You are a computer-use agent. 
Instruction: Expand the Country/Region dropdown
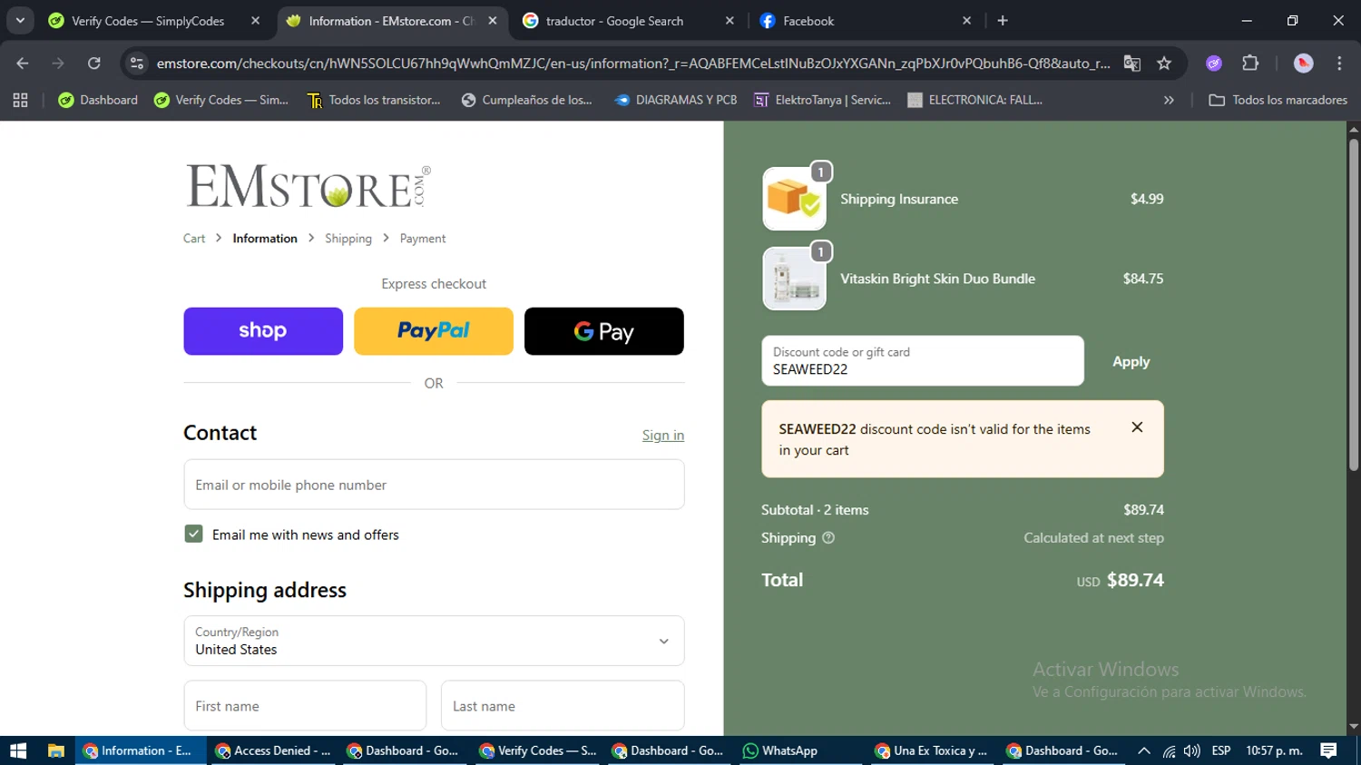[x=434, y=641]
